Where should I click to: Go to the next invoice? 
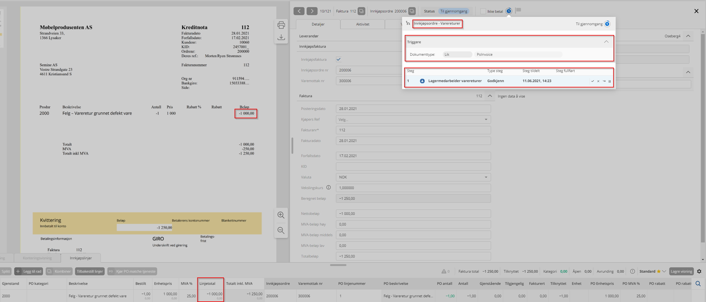point(312,11)
